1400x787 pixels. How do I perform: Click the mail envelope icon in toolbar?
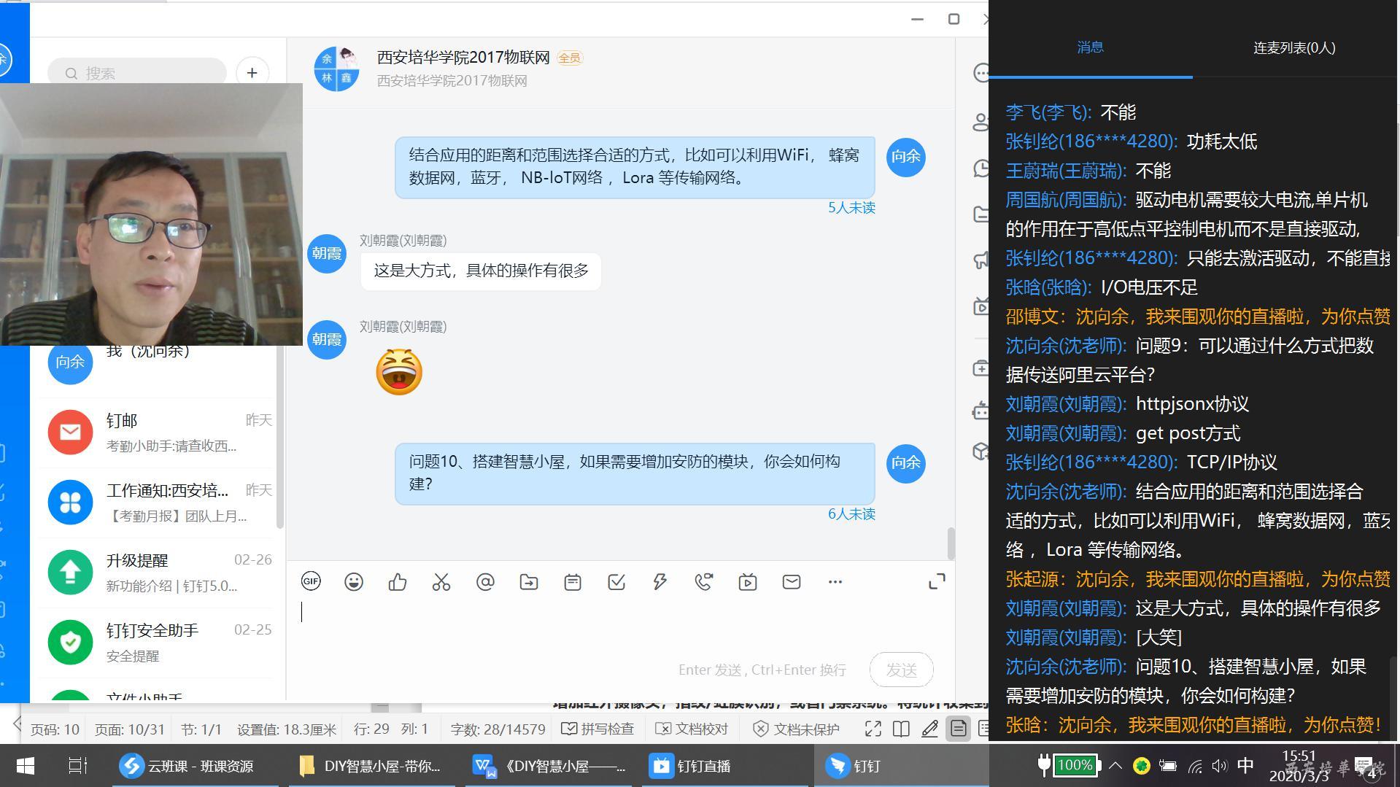tap(792, 581)
